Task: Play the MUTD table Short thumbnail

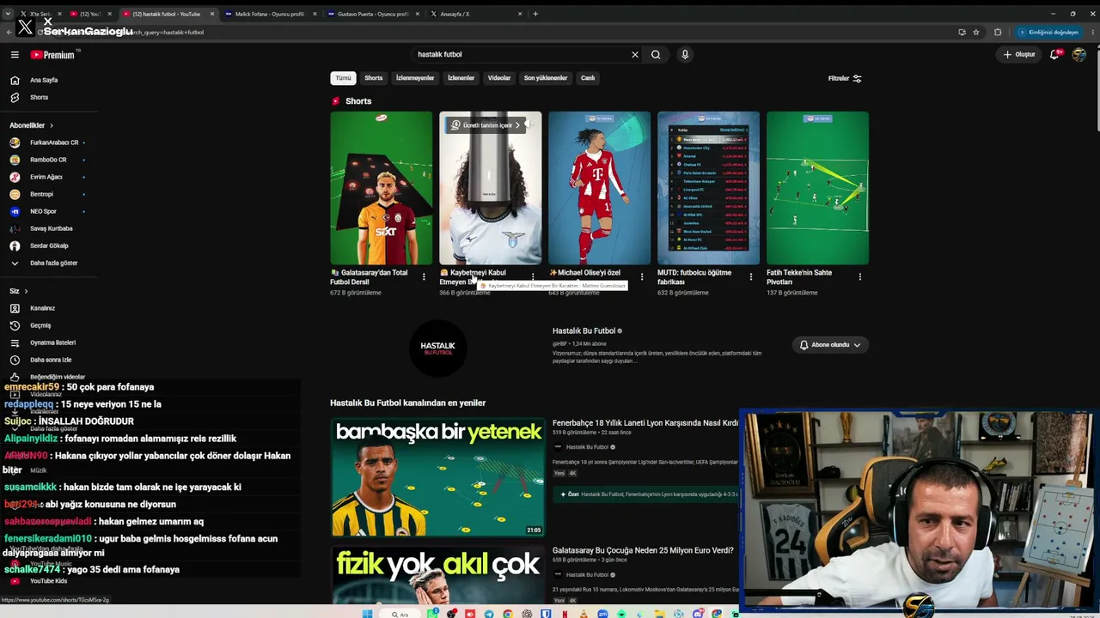Action: click(x=709, y=188)
